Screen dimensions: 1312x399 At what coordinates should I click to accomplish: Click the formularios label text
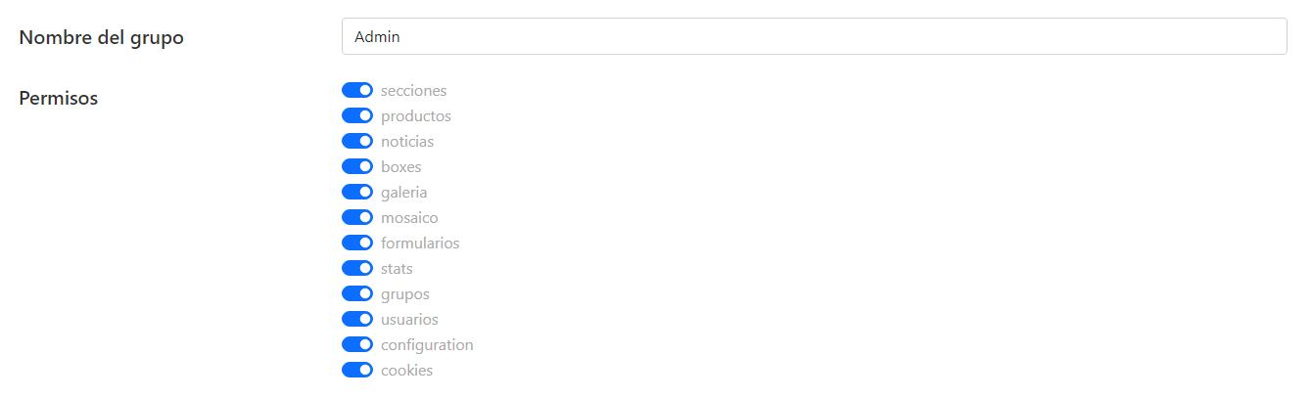click(x=420, y=243)
